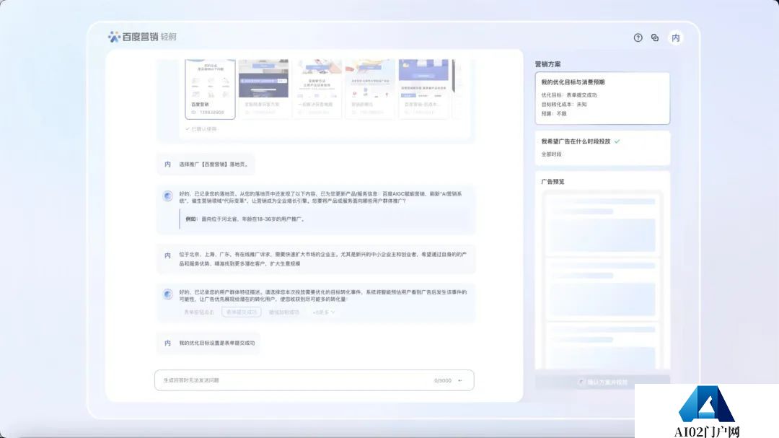Click the 目标转化成本: 未知 line

564,105
